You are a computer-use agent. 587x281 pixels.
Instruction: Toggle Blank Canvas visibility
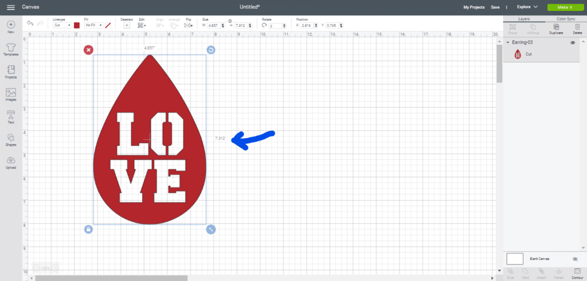[x=575, y=259]
